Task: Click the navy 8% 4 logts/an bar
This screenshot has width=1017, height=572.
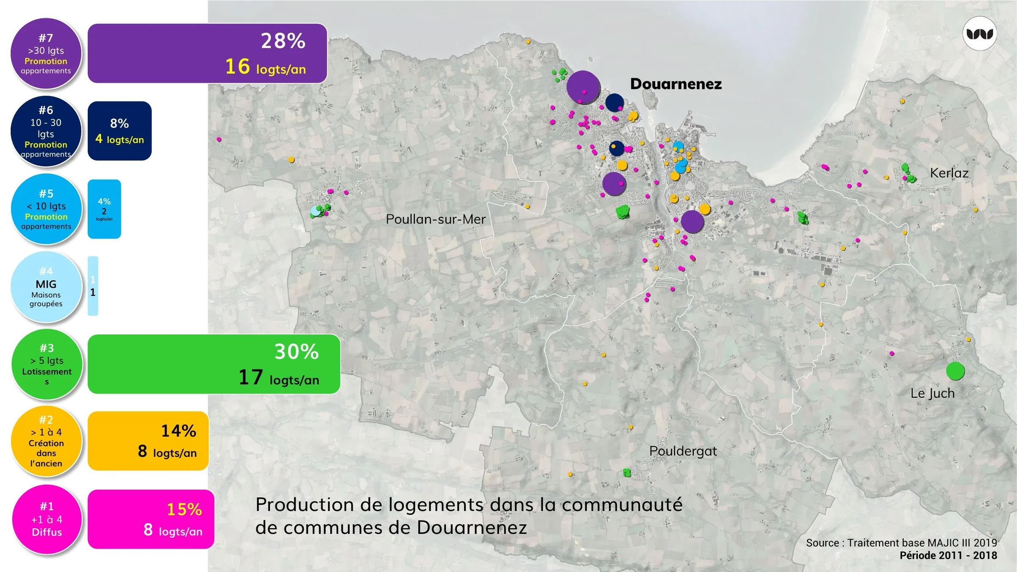Action: (x=119, y=131)
